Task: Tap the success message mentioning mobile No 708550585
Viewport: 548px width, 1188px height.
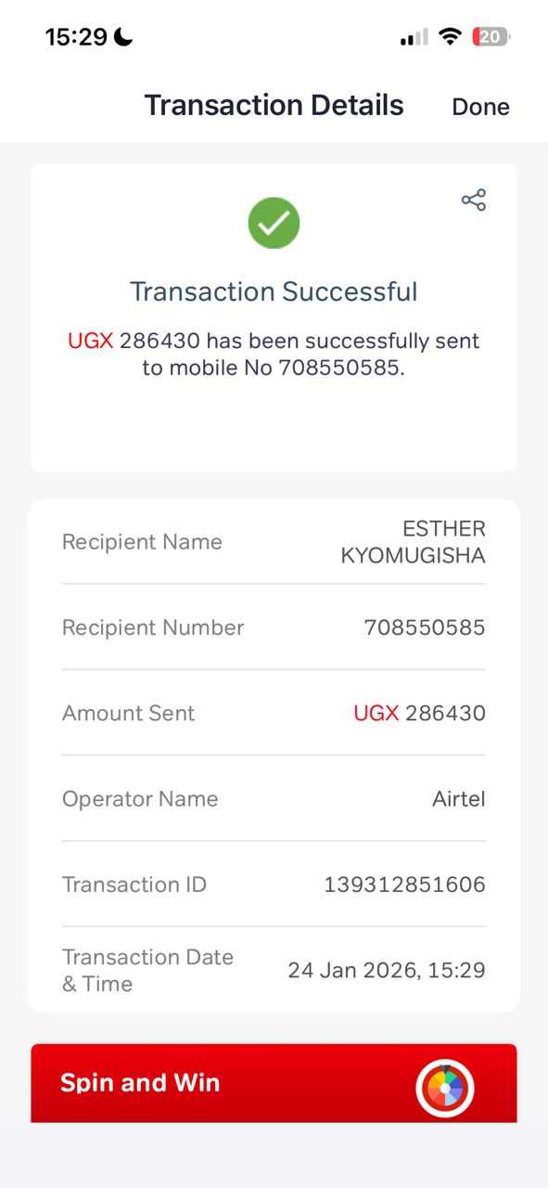Action: point(274,355)
